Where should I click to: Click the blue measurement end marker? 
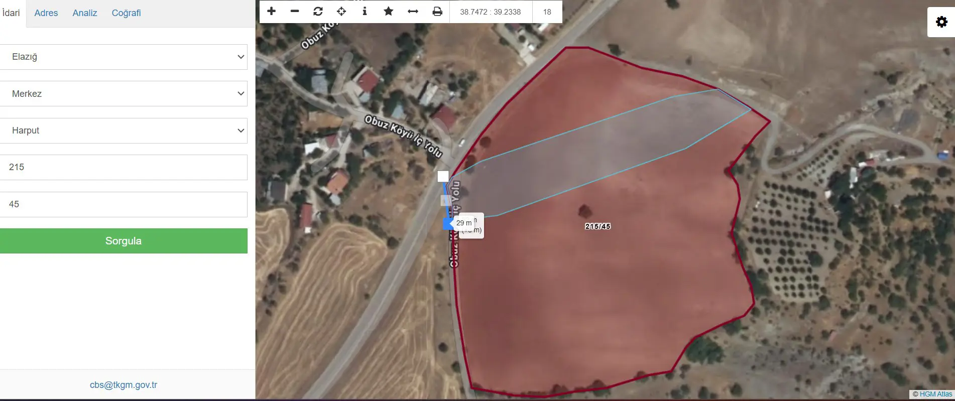pos(448,224)
